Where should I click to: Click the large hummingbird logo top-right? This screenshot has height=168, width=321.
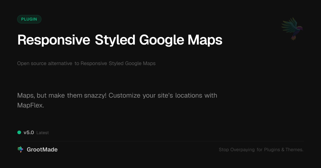coord(292,28)
